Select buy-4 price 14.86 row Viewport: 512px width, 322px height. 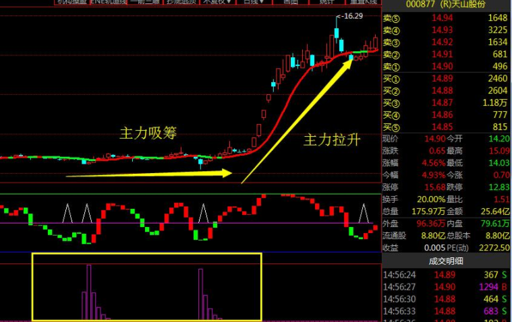click(446, 115)
